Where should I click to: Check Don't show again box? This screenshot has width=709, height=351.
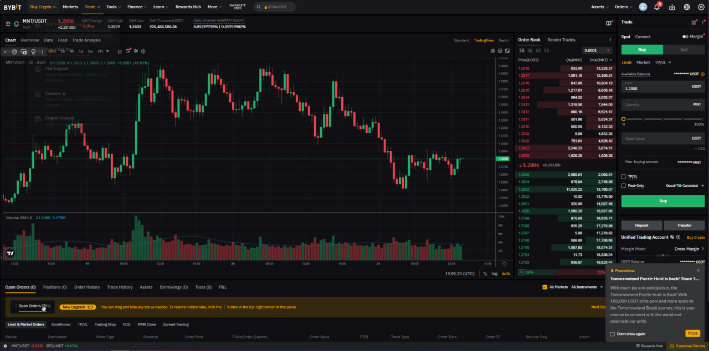point(613,334)
